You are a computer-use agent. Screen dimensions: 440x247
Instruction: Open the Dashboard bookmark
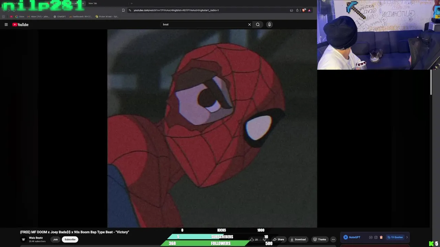80,16
